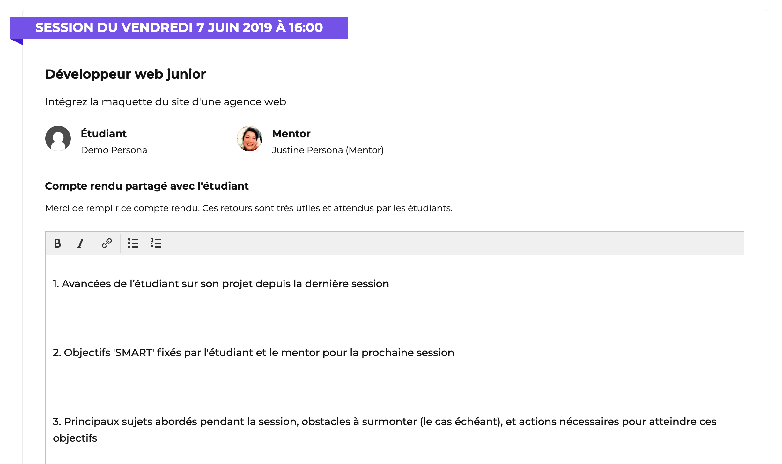The height and width of the screenshot is (464, 782).
Task: Open Justine Persona (Mentor) profile link
Action: [328, 150]
